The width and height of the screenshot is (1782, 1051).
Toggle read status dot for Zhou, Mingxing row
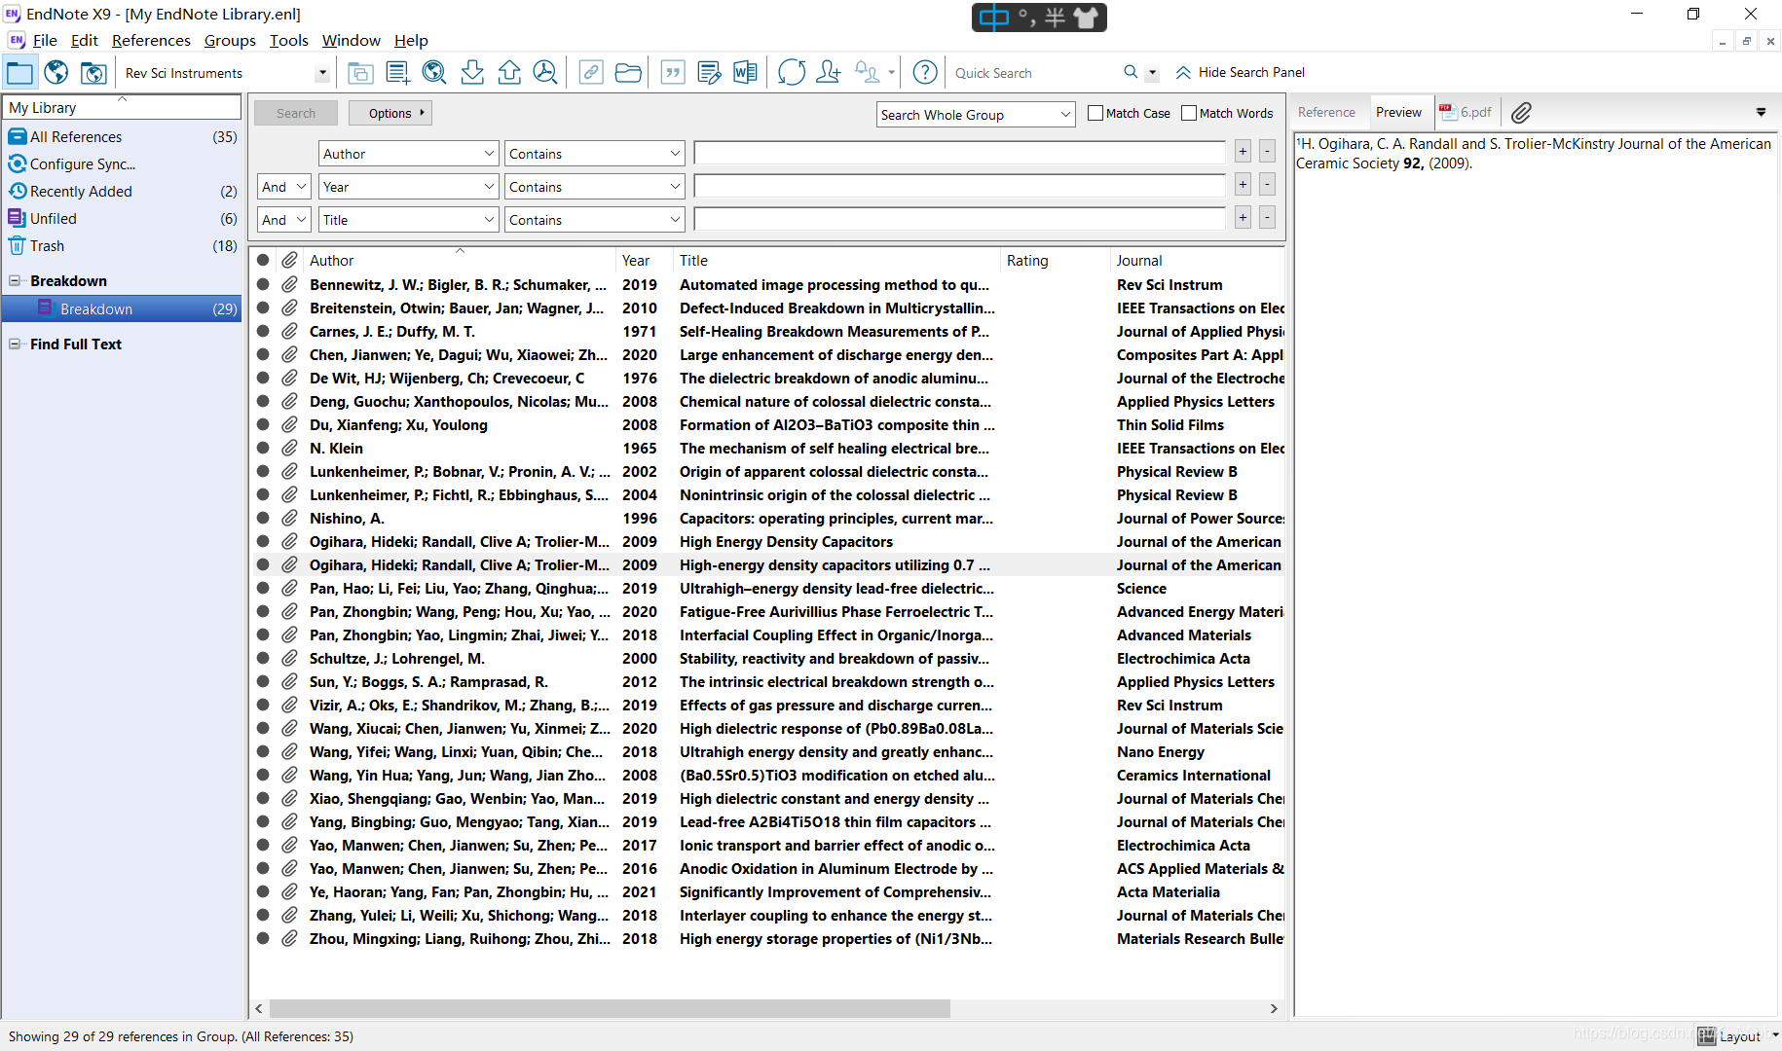(x=263, y=939)
